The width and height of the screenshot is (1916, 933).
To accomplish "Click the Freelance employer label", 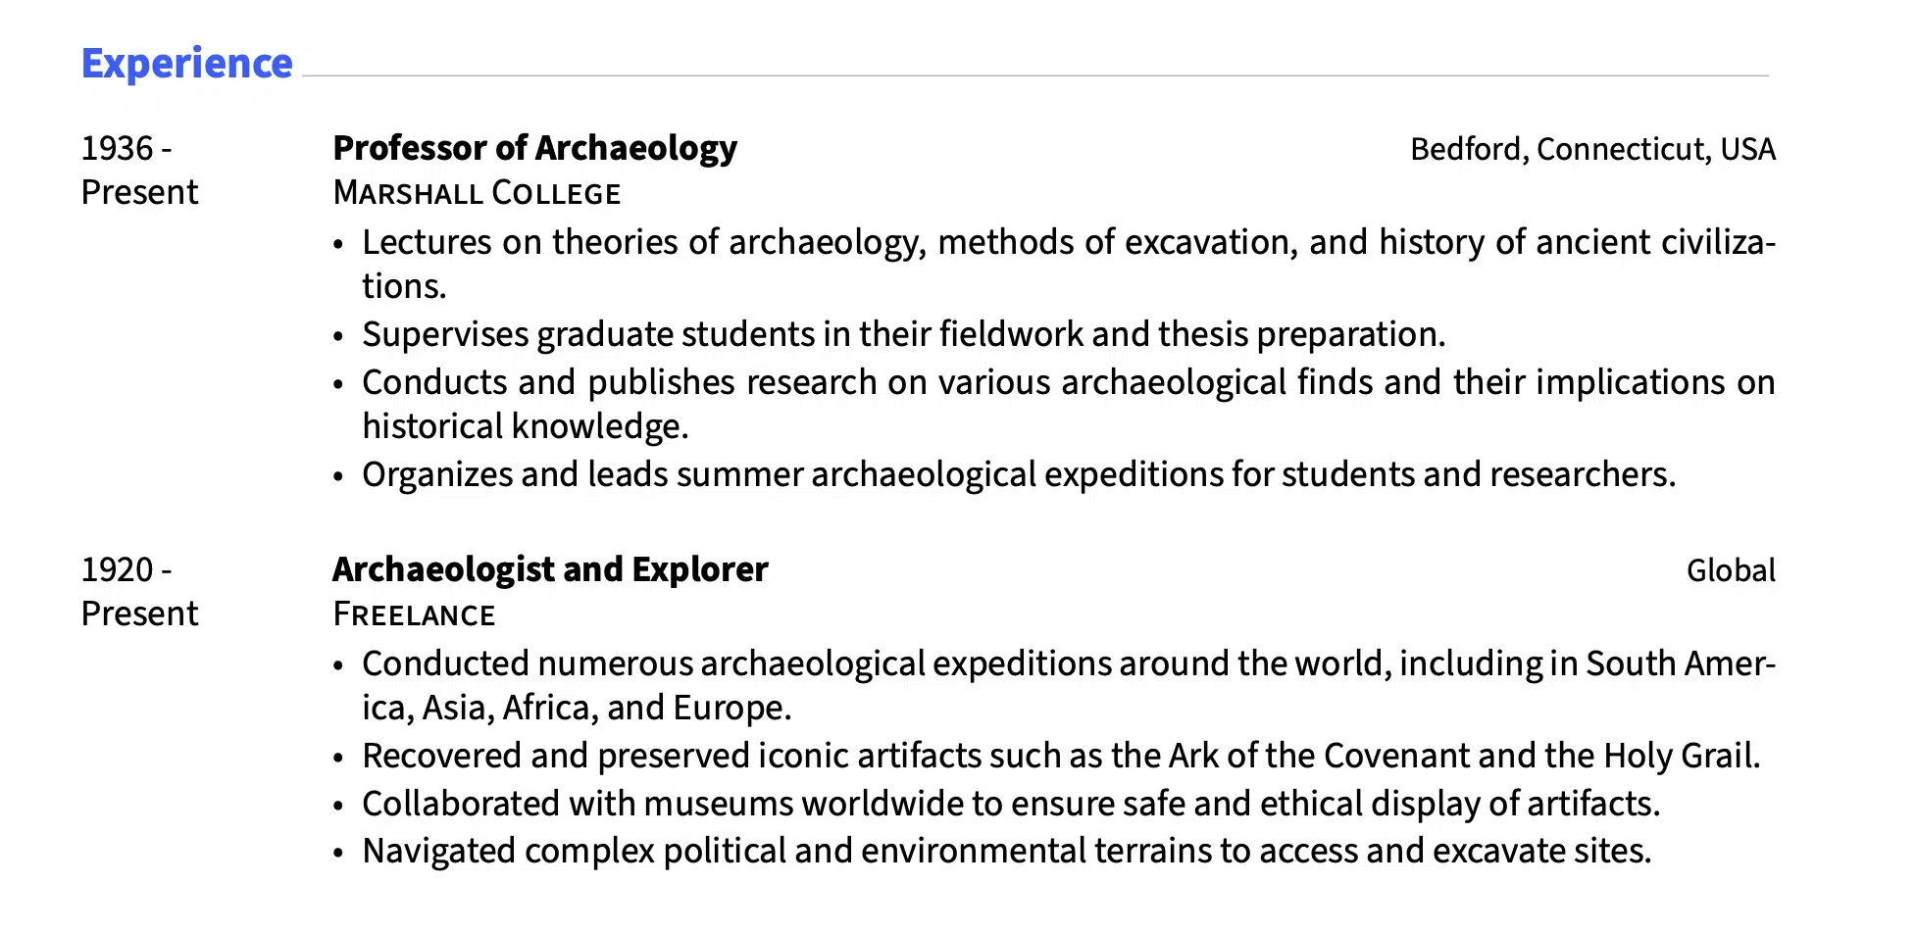I will click(x=414, y=614).
